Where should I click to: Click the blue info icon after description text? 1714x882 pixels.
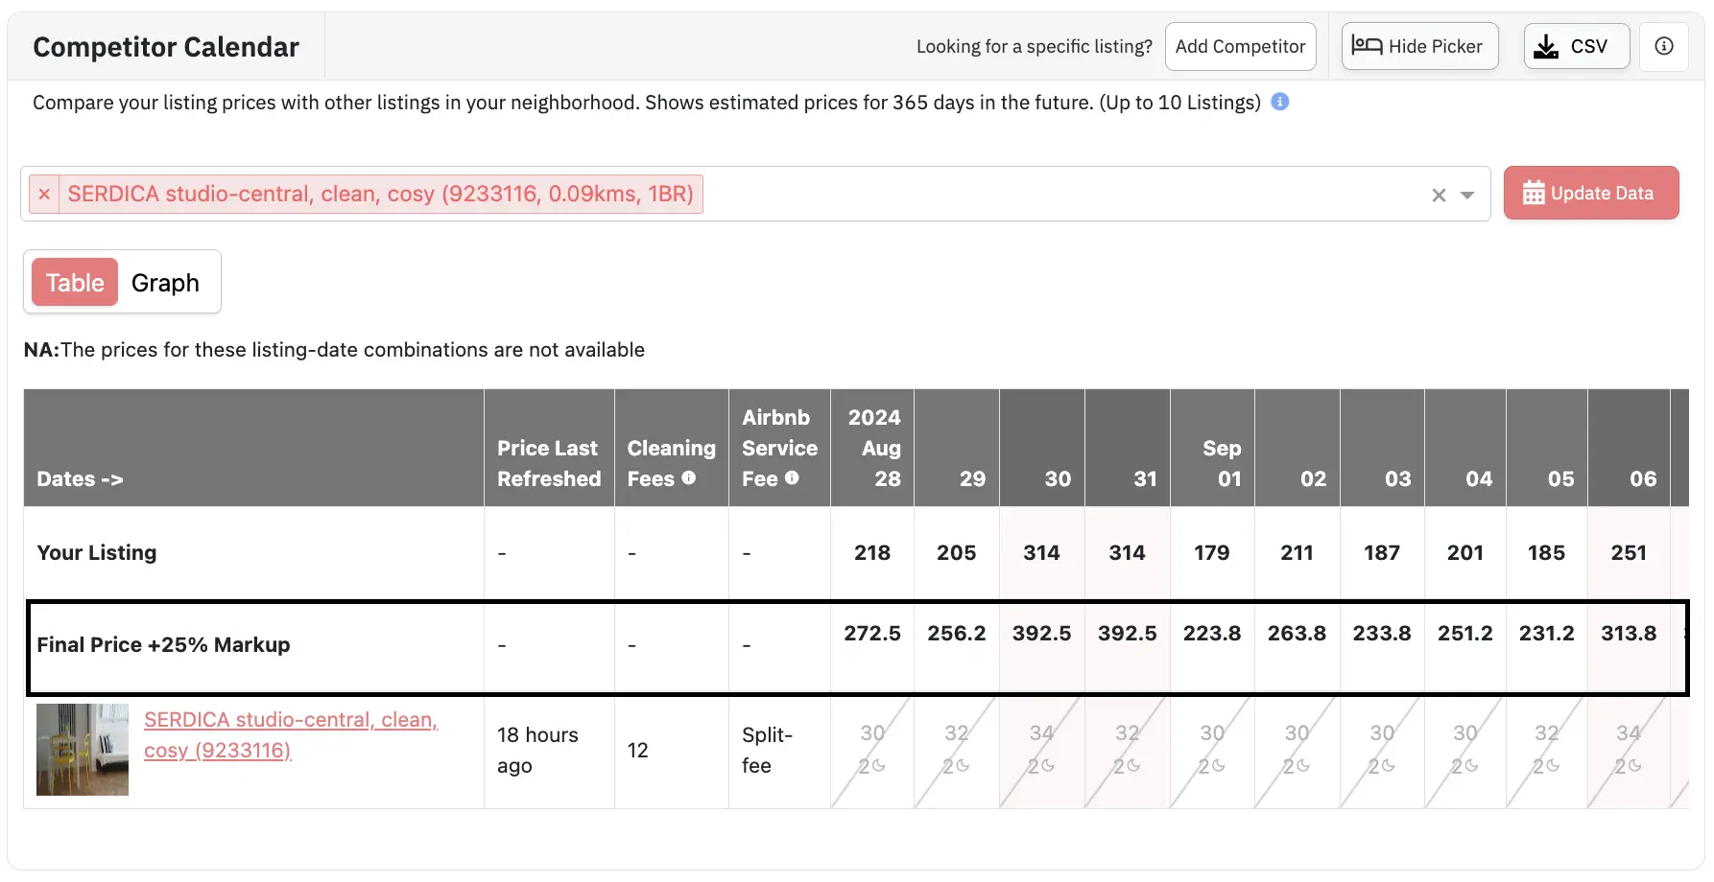tap(1279, 102)
